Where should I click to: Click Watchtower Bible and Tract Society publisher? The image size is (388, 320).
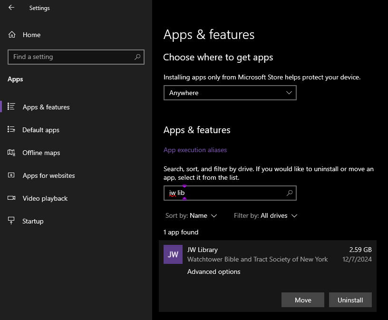(257, 259)
